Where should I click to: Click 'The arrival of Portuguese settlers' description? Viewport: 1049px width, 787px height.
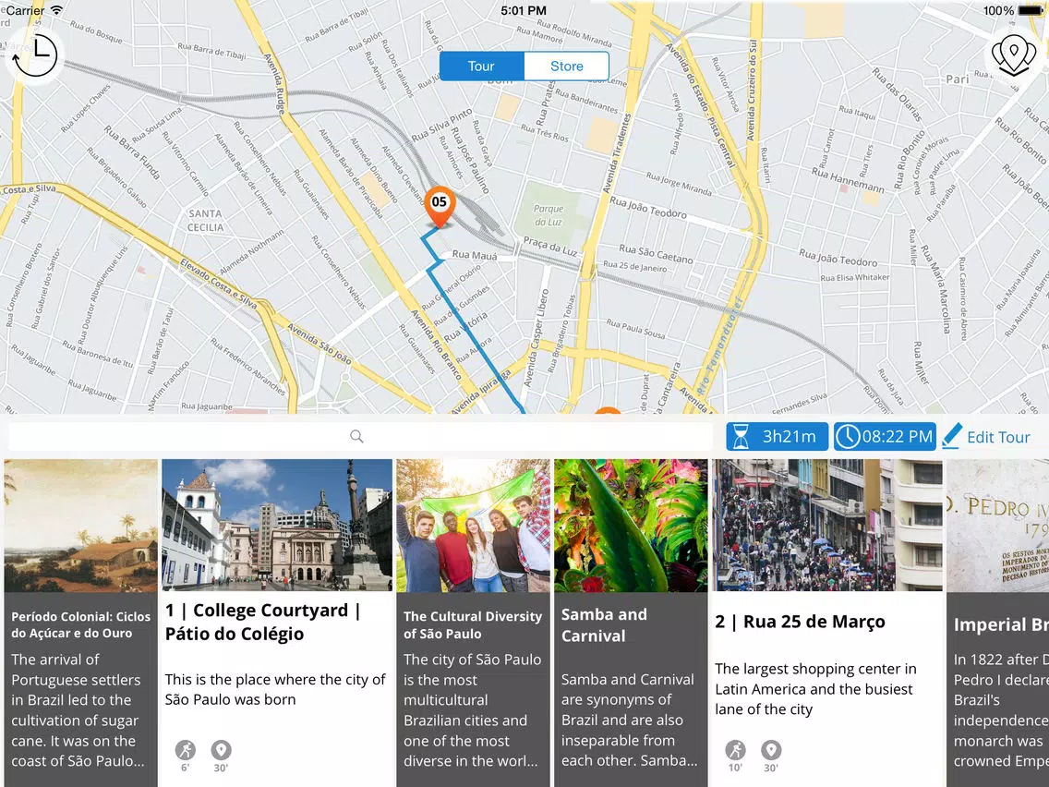pos(78,710)
